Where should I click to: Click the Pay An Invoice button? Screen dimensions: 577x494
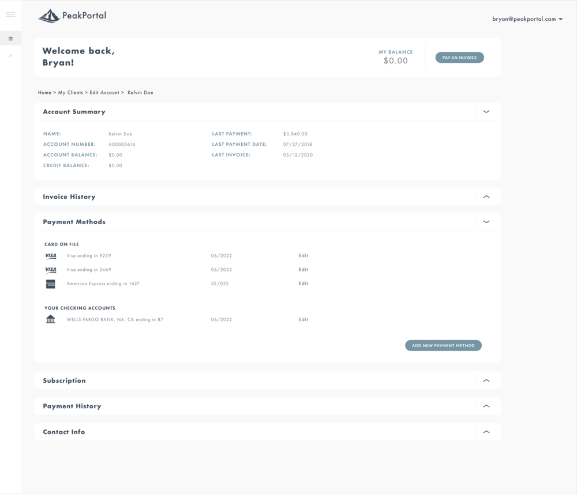460,58
